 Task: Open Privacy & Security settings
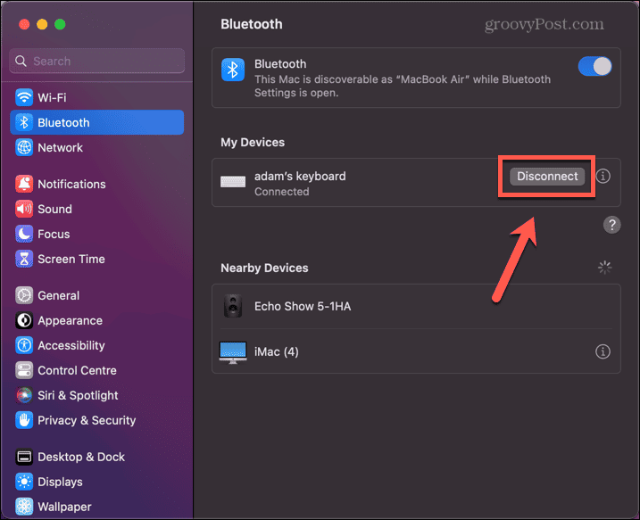[96, 420]
